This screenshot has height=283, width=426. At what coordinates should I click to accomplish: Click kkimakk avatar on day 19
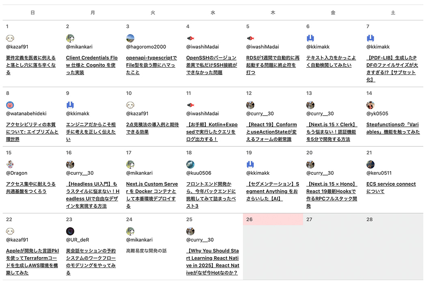pos(250,165)
